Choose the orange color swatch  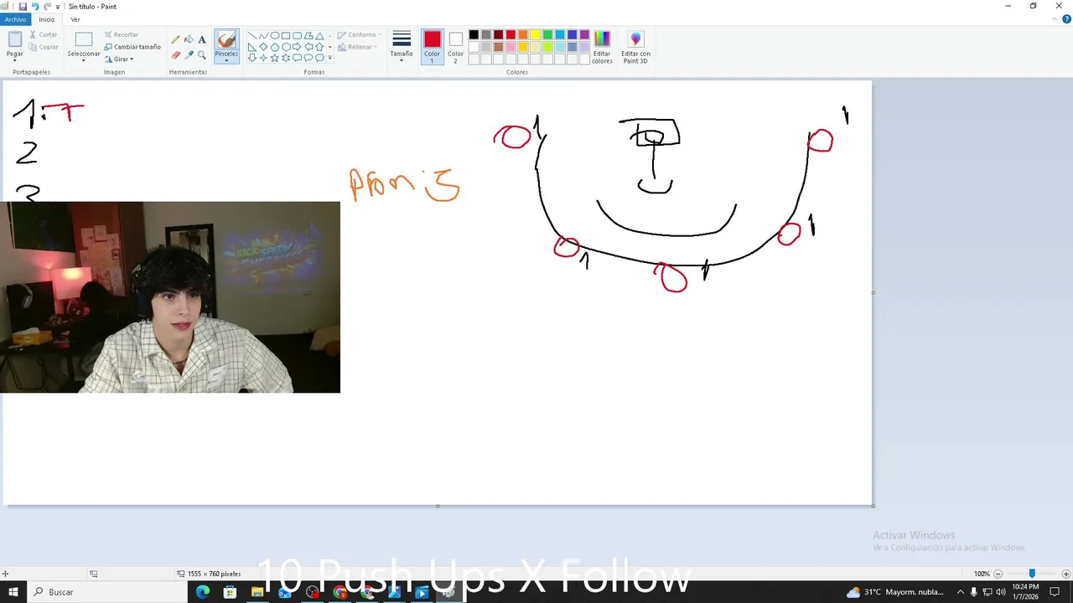[x=523, y=34]
